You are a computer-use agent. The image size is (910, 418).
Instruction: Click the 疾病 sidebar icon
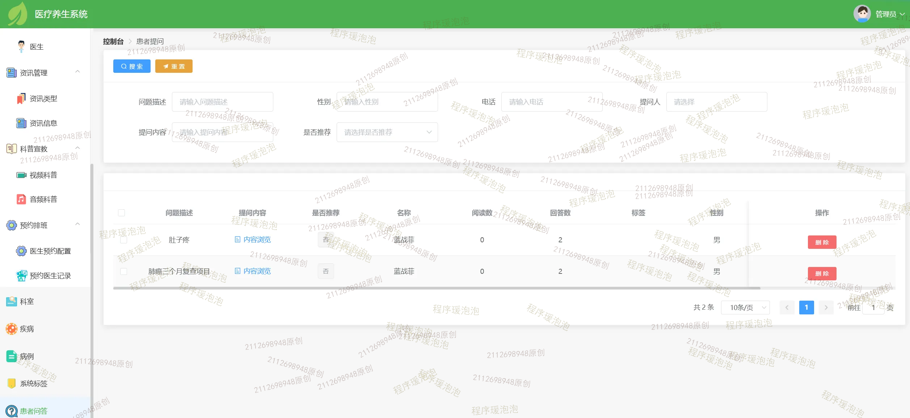(12, 329)
